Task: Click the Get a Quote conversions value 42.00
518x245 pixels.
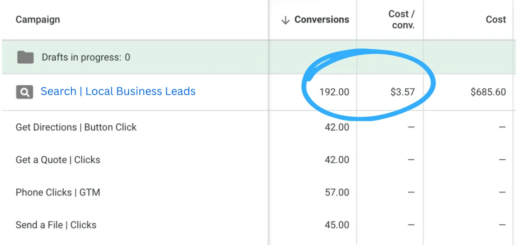Action: (x=337, y=160)
